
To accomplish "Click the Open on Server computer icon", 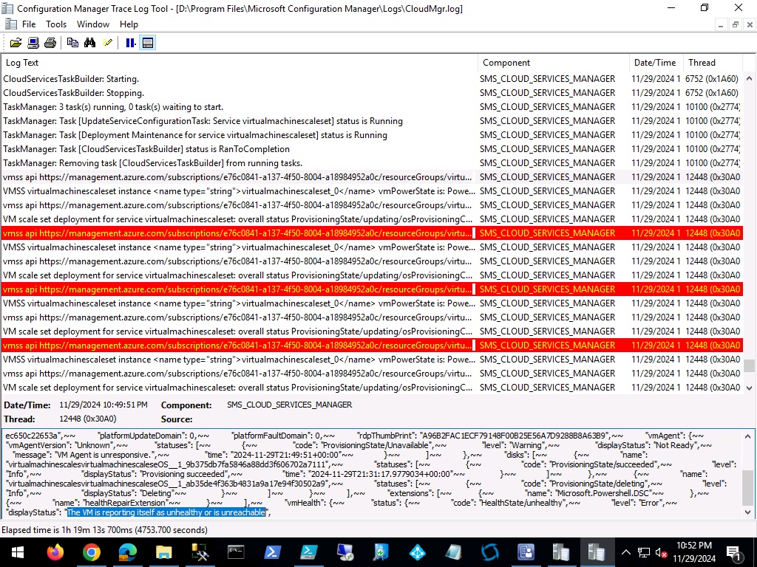I will coord(33,43).
